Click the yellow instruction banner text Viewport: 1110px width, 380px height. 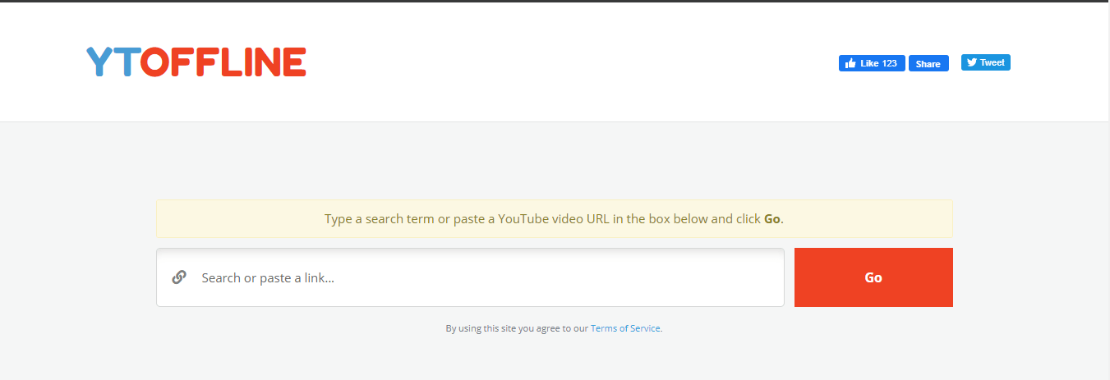[x=555, y=219]
